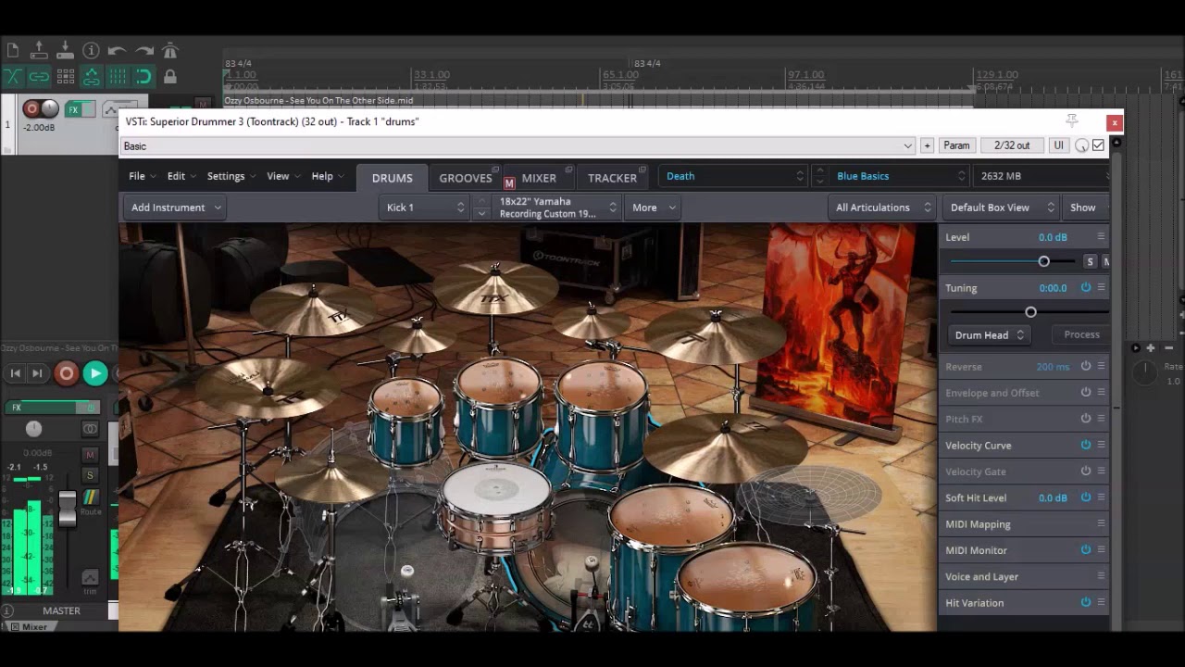Open Add Instrument dropdown

coord(176,208)
